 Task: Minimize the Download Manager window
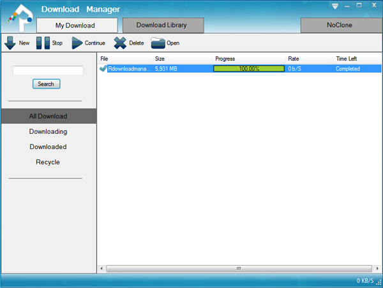[347, 6]
